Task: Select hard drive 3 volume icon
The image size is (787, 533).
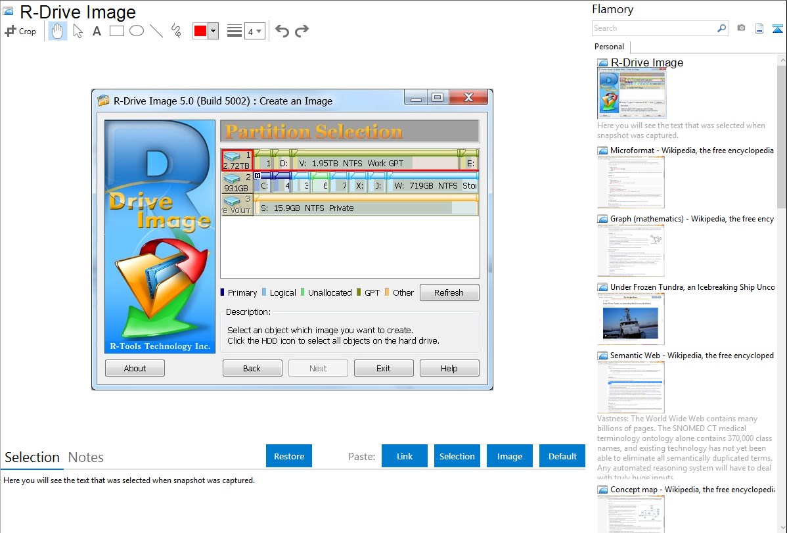Action: [236, 205]
